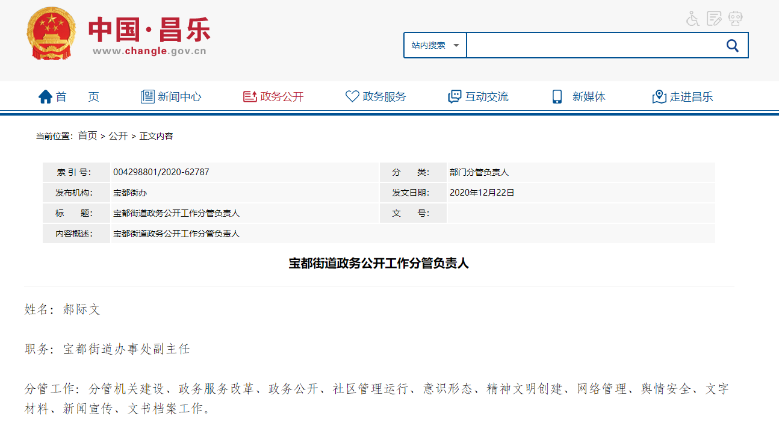Follow the 公开 breadcrumb link
Screen dimensions: 779x425
point(118,136)
